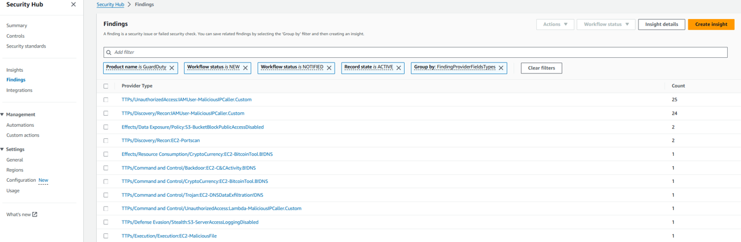Close the Security Hub sidebar with X
The width and height of the screenshot is (741, 242).
(73, 5)
